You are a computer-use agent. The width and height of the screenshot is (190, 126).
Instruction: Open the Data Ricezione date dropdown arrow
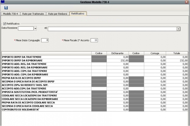click(35, 29)
